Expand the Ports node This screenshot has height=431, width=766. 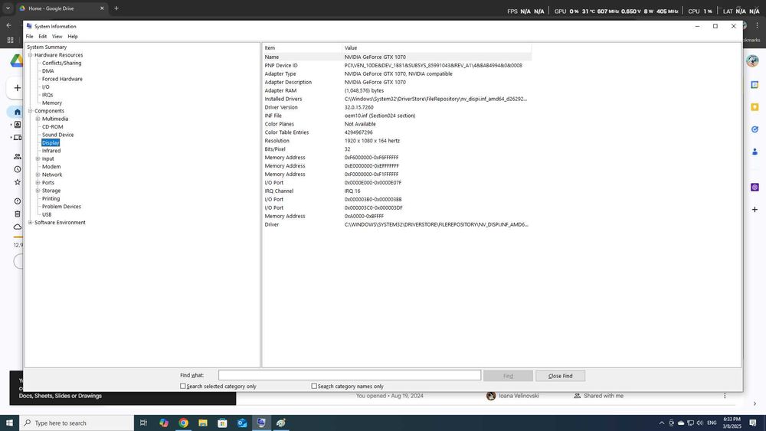click(38, 182)
